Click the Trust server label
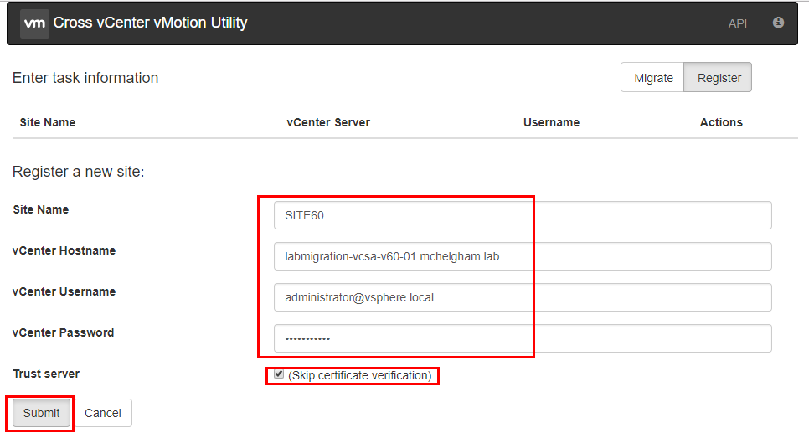The height and width of the screenshot is (438, 809). coord(46,374)
